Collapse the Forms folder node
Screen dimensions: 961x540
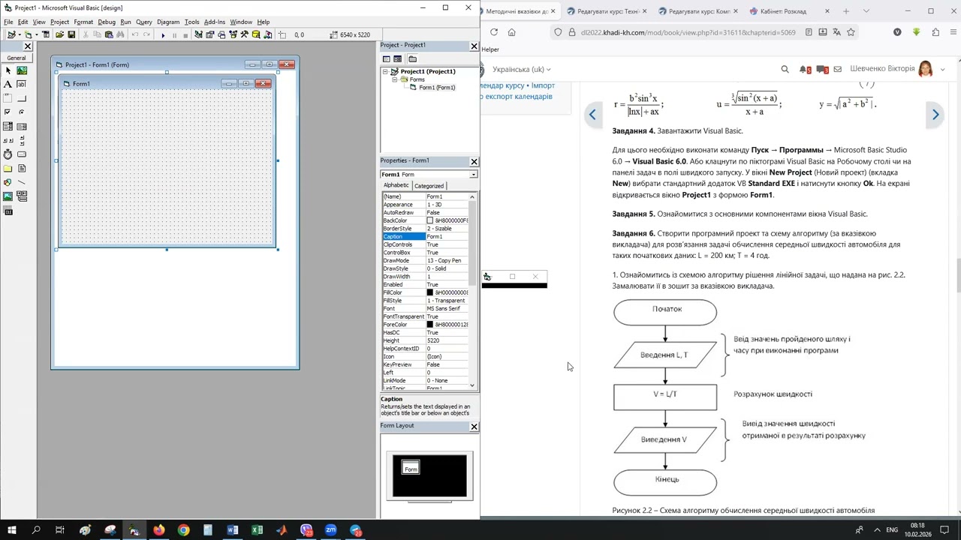tap(395, 79)
